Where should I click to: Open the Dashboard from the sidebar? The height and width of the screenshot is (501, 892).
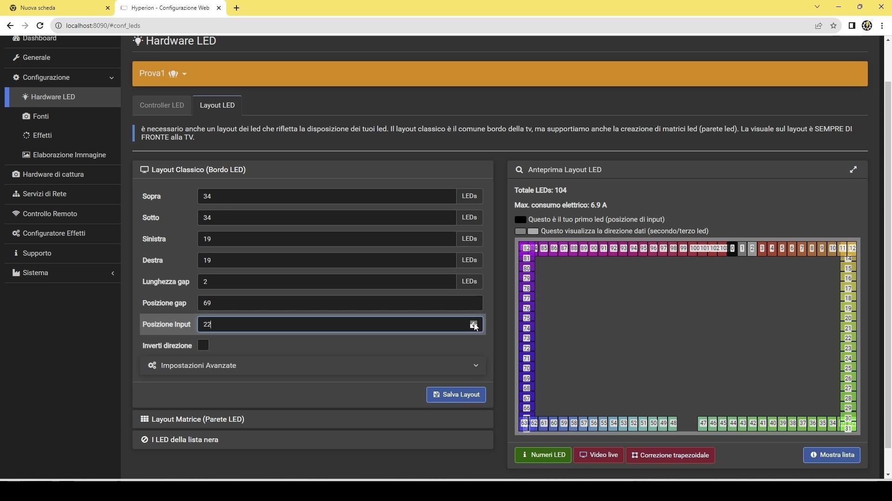[39, 39]
